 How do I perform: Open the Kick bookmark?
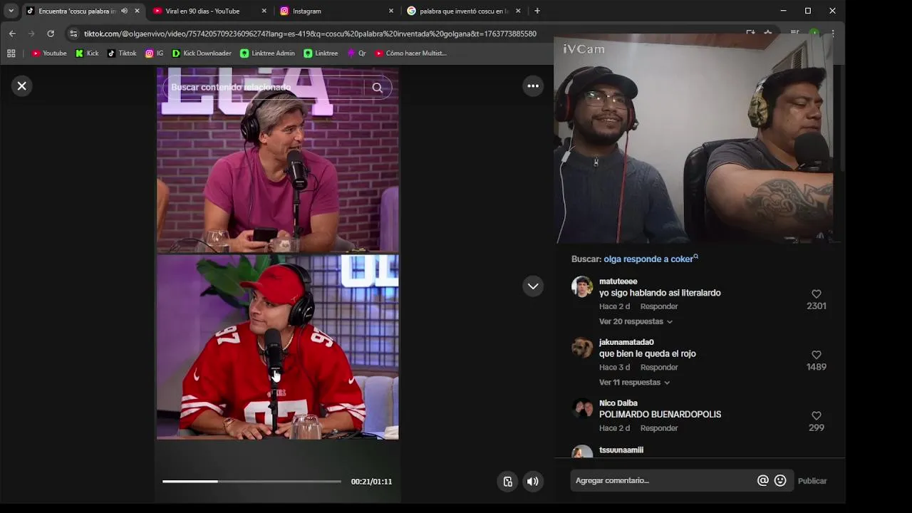[87, 53]
